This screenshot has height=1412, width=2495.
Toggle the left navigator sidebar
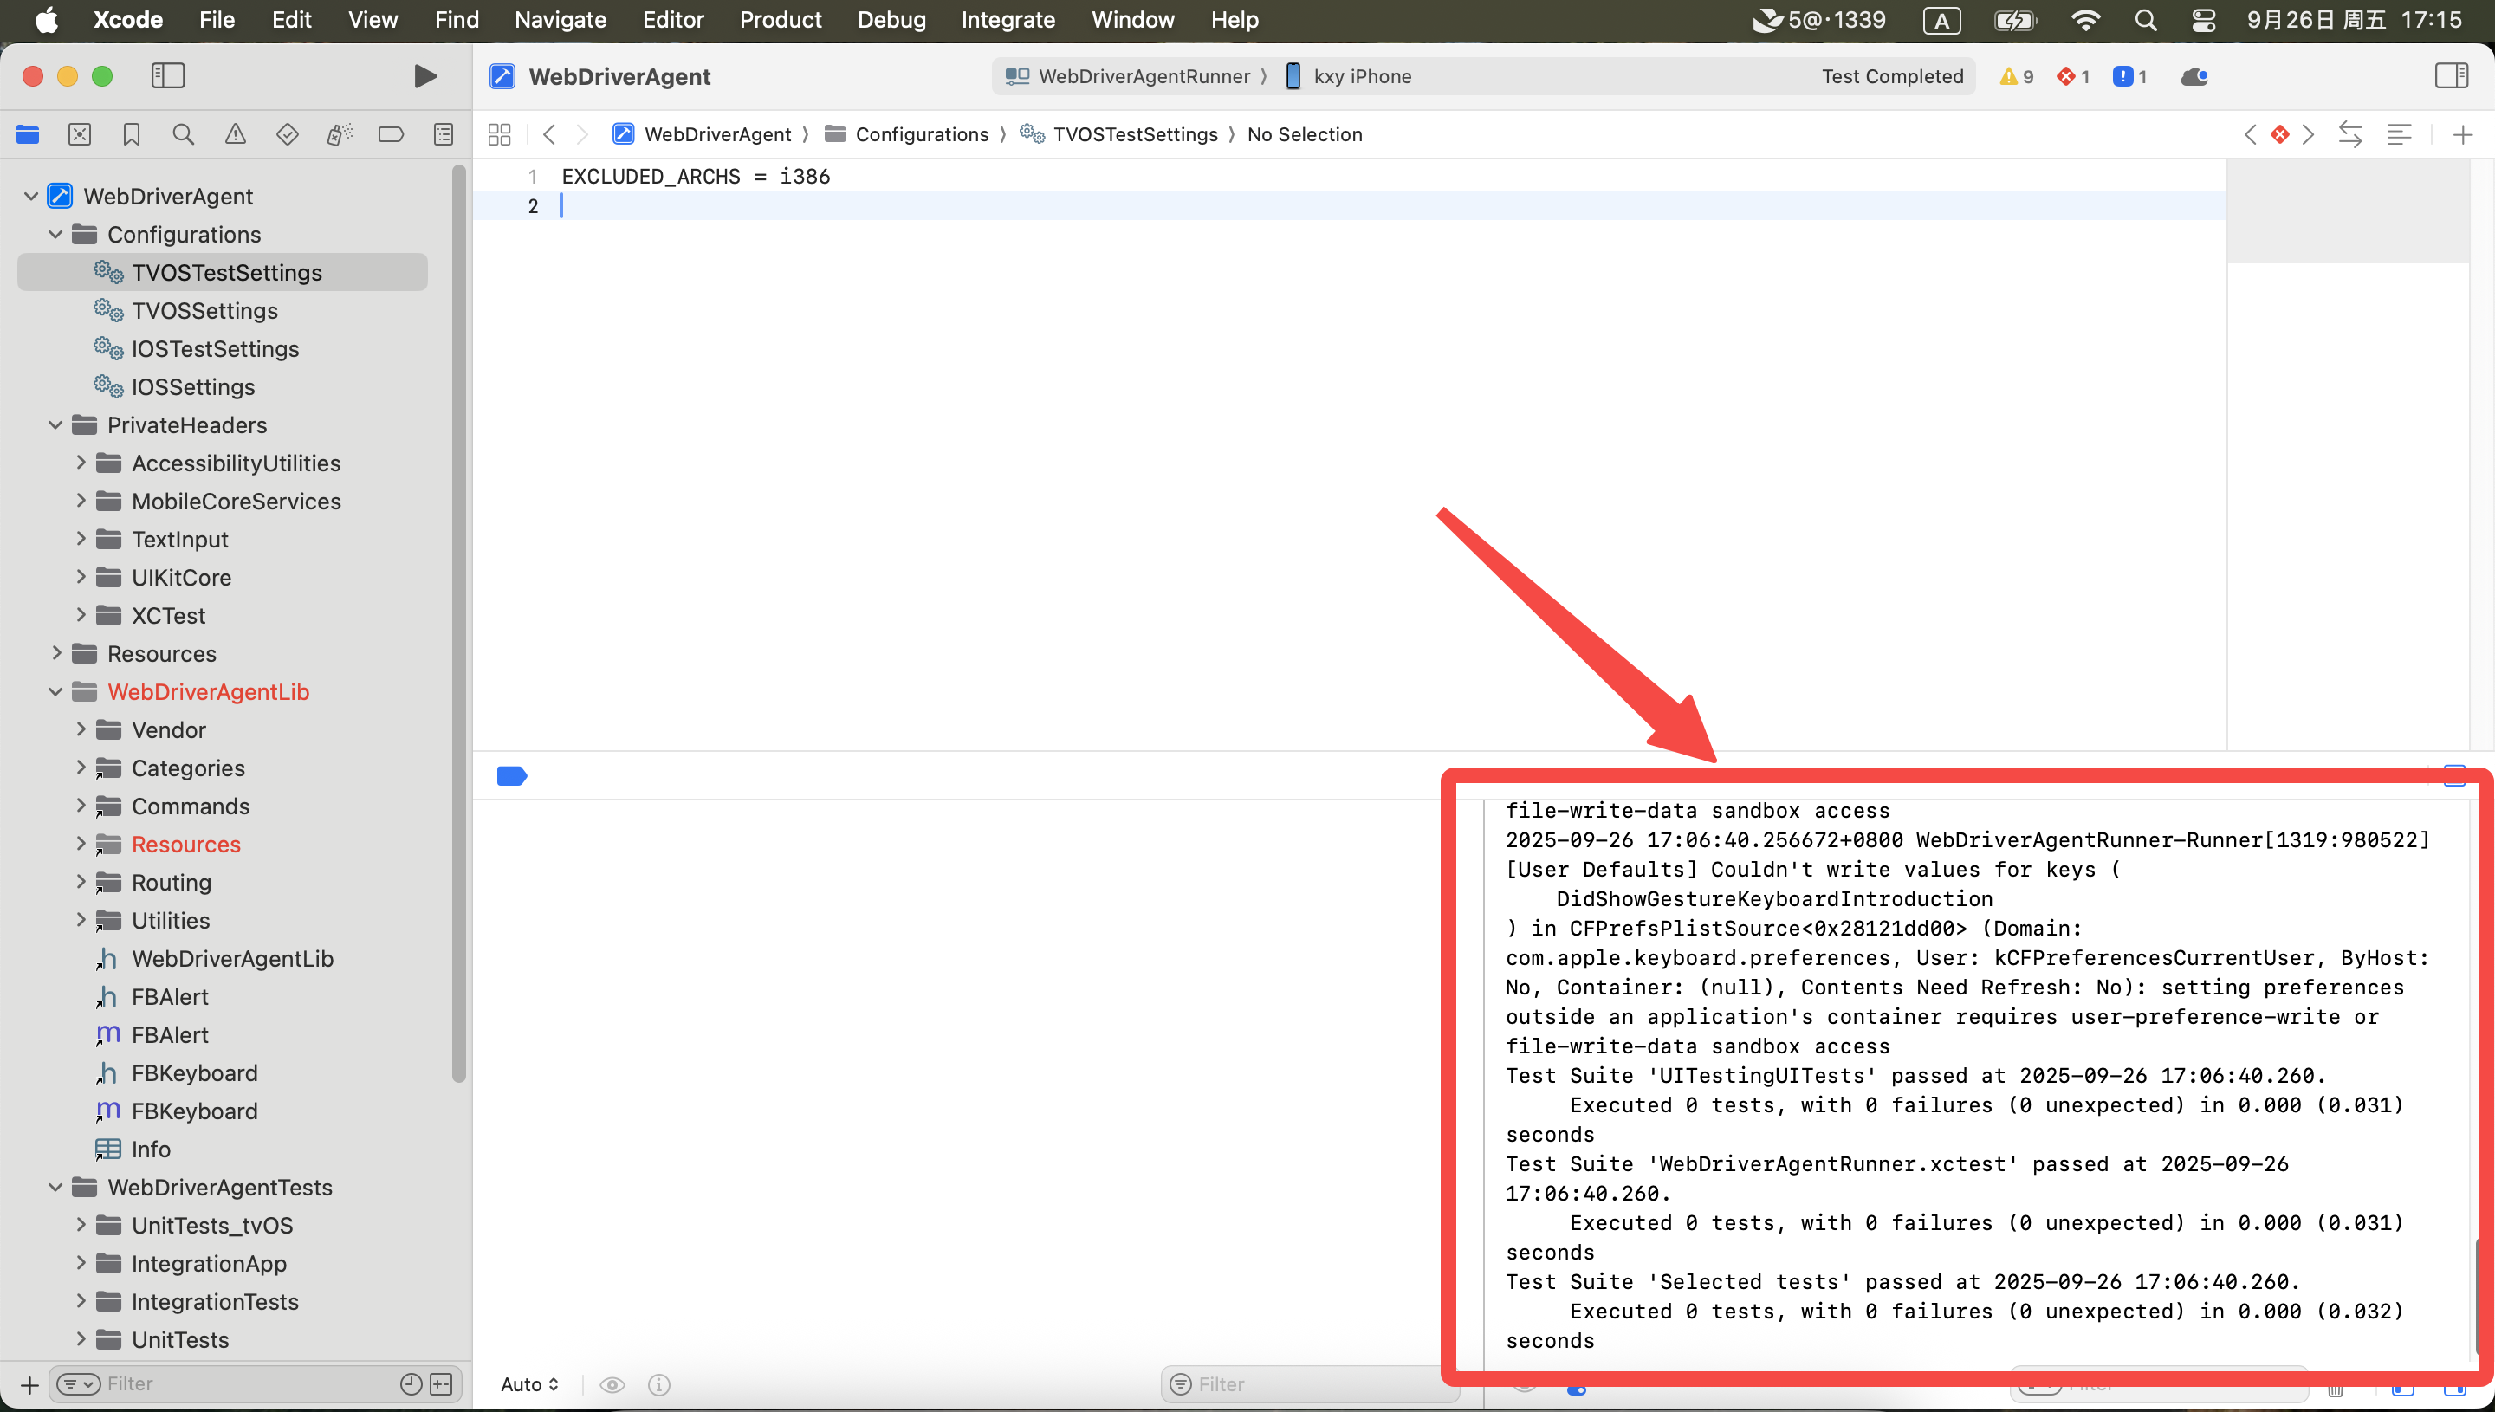tap(168, 75)
